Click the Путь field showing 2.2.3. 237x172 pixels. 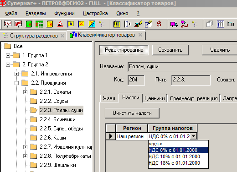pos(191,80)
